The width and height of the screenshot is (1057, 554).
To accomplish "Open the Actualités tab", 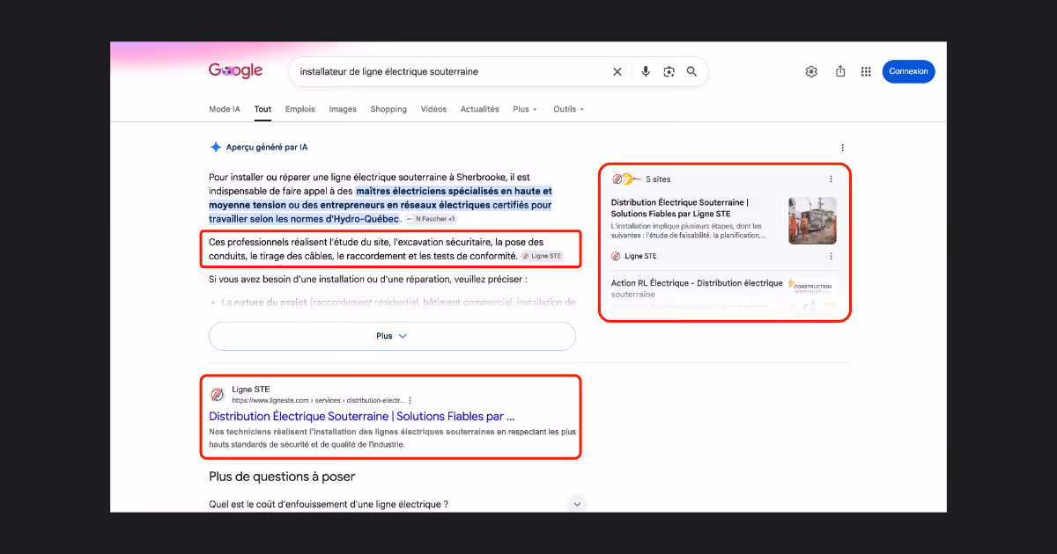I will pyautogui.click(x=480, y=109).
